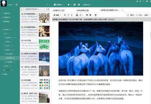Open the UI设计灵感 note
Viewport: 151px width, 104px height.
click(35, 44)
